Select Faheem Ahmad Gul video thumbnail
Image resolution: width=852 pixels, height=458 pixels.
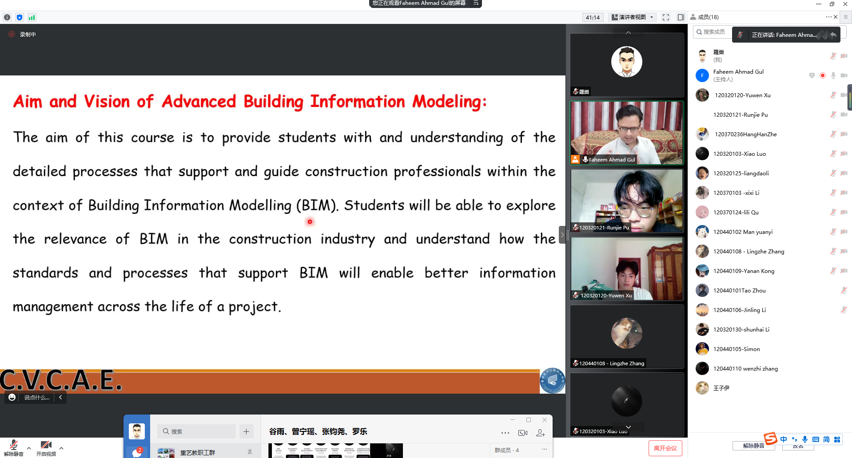coord(627,133)
